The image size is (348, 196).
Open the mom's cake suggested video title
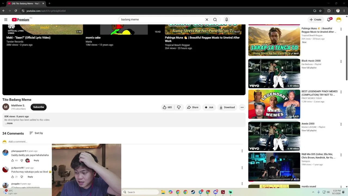point(93,38)
